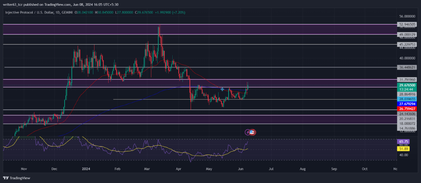This screenshot has width=421, height=183.
Task: Click the Mar label on the time axis
Action: pyautogui.click(x=147, y=169)
